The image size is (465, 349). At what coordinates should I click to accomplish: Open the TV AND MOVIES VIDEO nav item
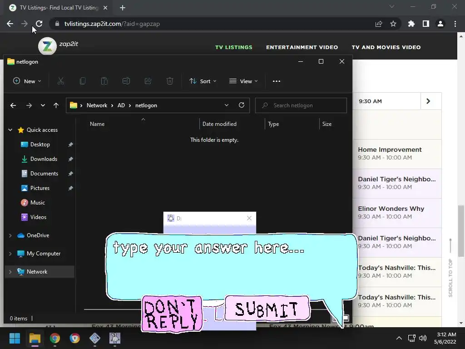pyautogui.click(x=386, y=47)
